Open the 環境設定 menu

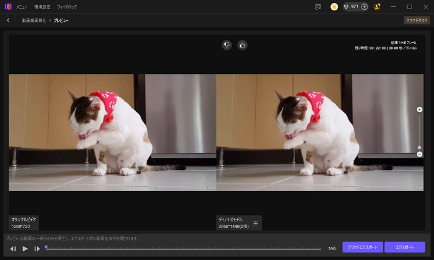[x=42, y=7]
